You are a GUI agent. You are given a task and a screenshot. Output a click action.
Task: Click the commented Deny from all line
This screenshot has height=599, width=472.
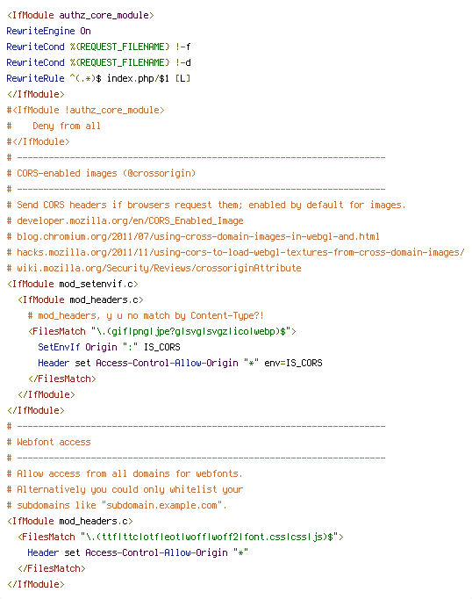click(x=54, y=126)
